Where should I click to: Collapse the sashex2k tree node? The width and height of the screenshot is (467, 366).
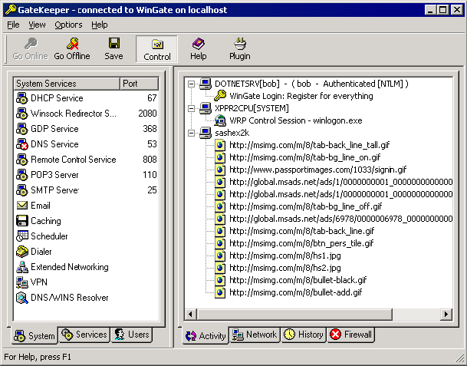click(x=191, y=133)
